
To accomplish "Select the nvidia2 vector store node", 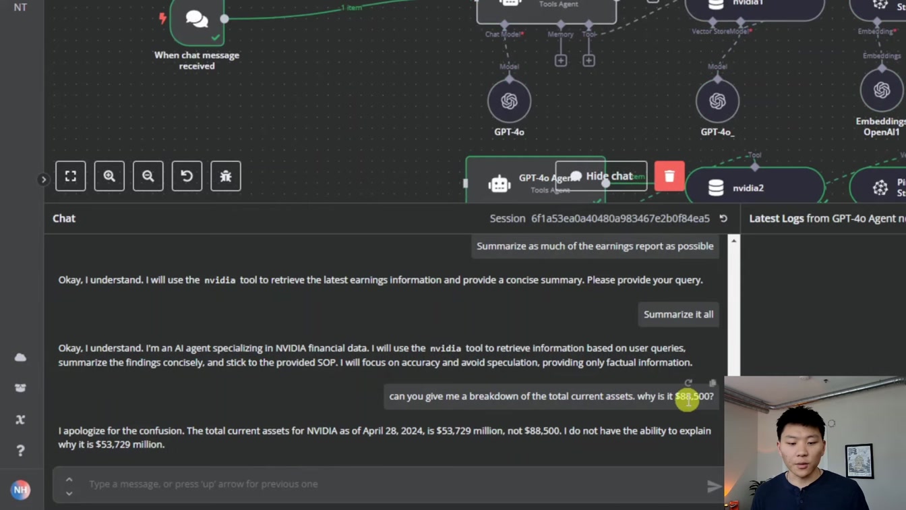I will [755, 187].
